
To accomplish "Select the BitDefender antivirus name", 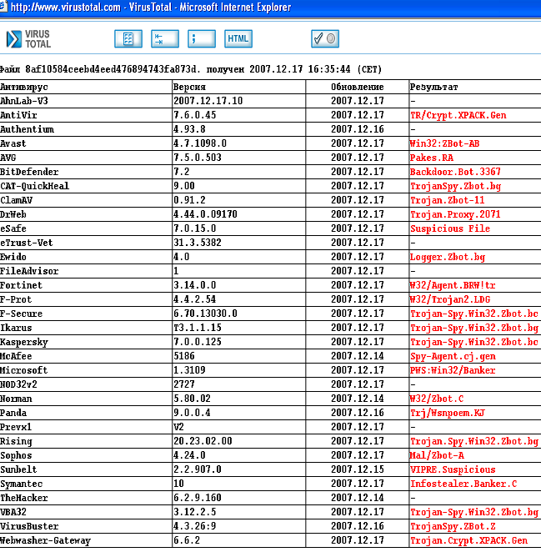I will 29,172.
